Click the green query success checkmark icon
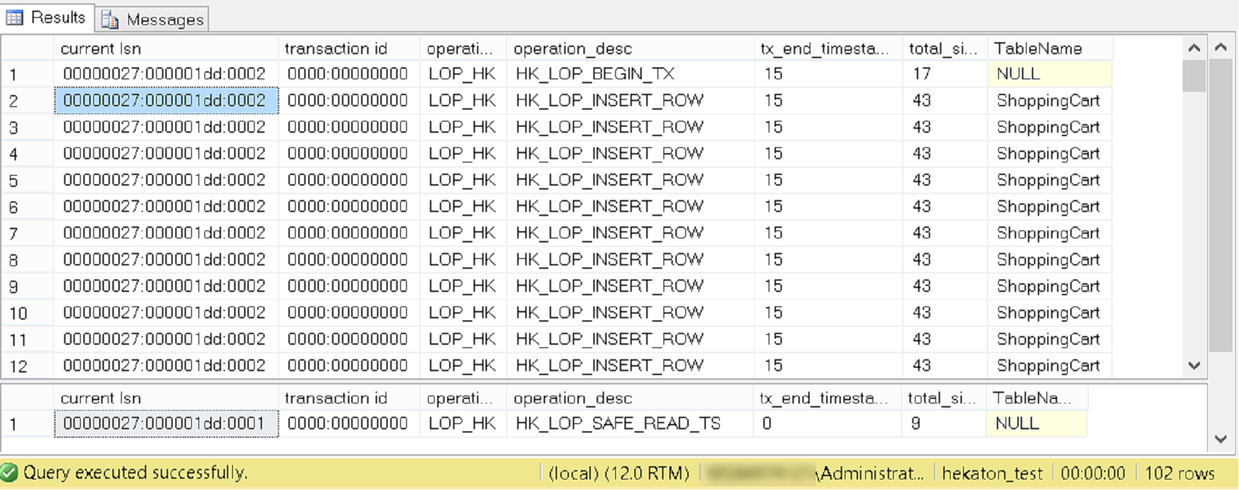Viewport: 1239px width, 490px height. coord(9,473)
